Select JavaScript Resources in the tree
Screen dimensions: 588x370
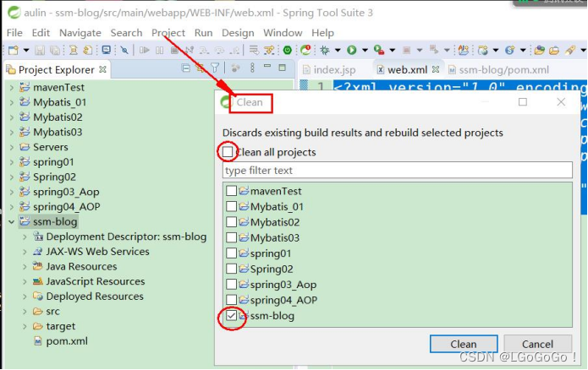click(89, 281)
